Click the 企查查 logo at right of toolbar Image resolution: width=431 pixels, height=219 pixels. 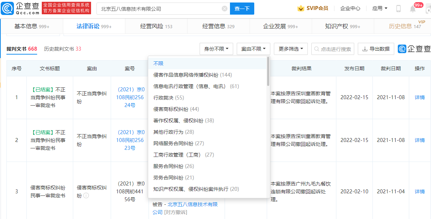[414, 49]
